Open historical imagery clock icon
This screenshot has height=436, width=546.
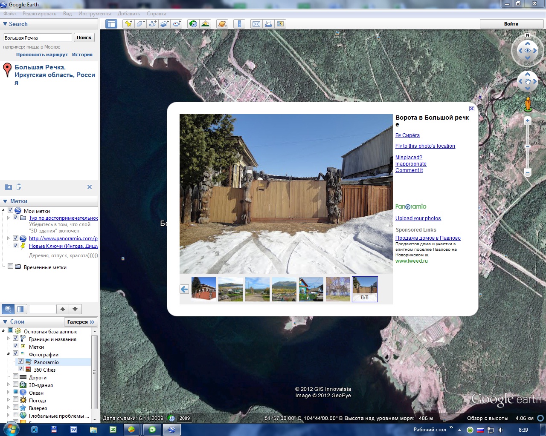tap(193, 24)
